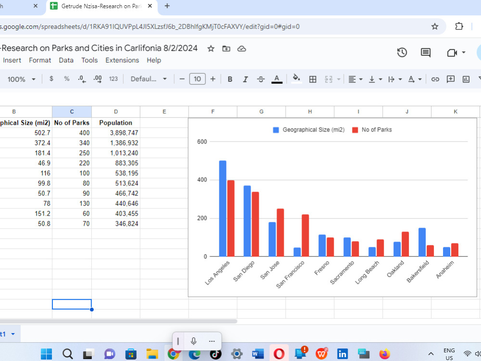481x361 pixels.
Task: Click the San Francisco red bar
Action: tap(305, 235)
